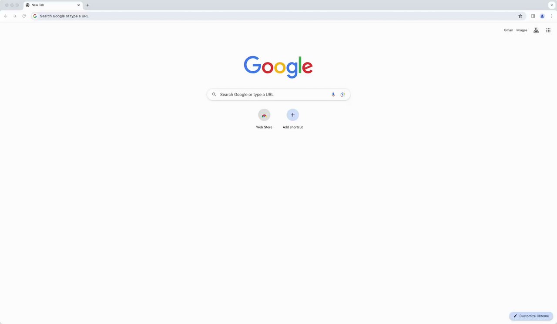Bookmark this tab with the star icon
This screenshot has width=557, height=324.
coord(520,16)
